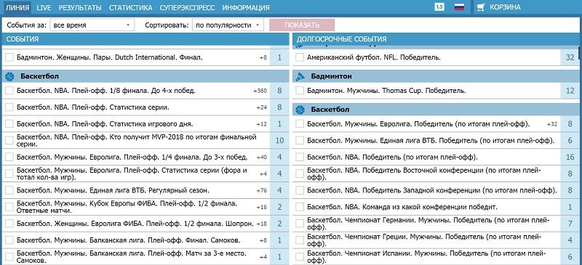Open the СУПЕРЭКСПРЕСС tab

[187, 7]
